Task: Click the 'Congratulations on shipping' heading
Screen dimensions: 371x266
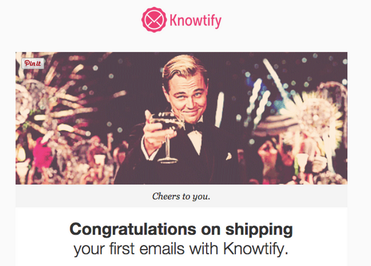Action: pyautogui.click(x=181, y=229)
